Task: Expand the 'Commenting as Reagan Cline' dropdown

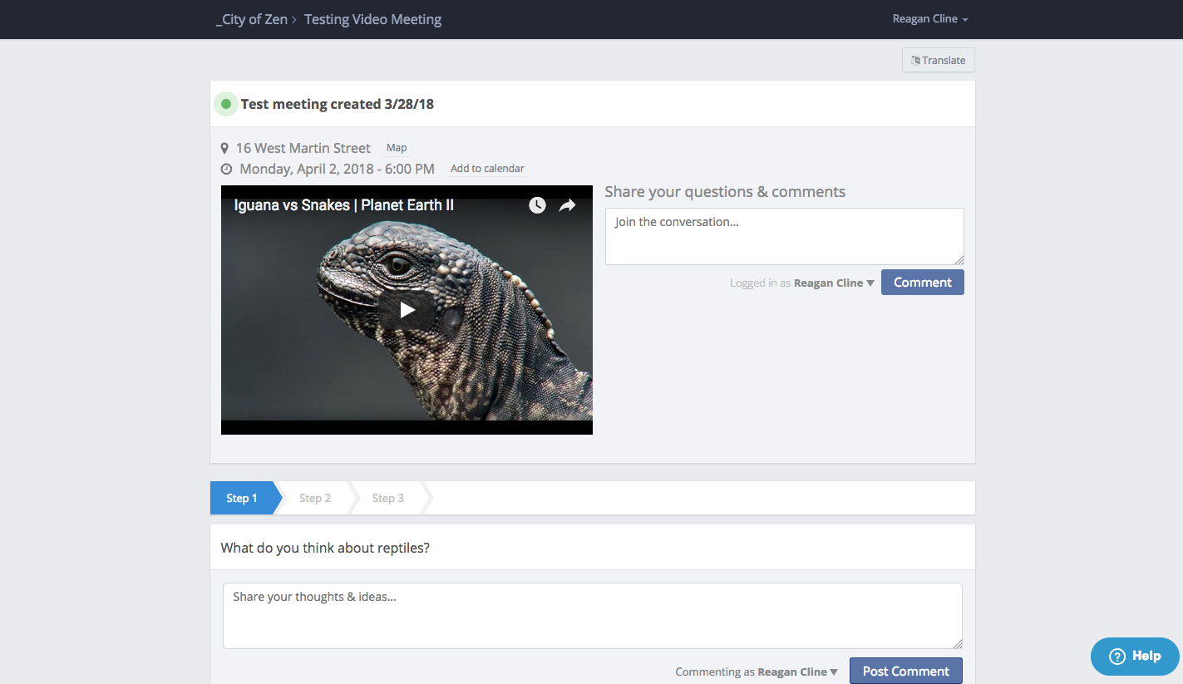Action: point(797,672)
